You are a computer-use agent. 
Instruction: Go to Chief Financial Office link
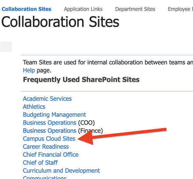pyautogui.click(x=51, y=154)
